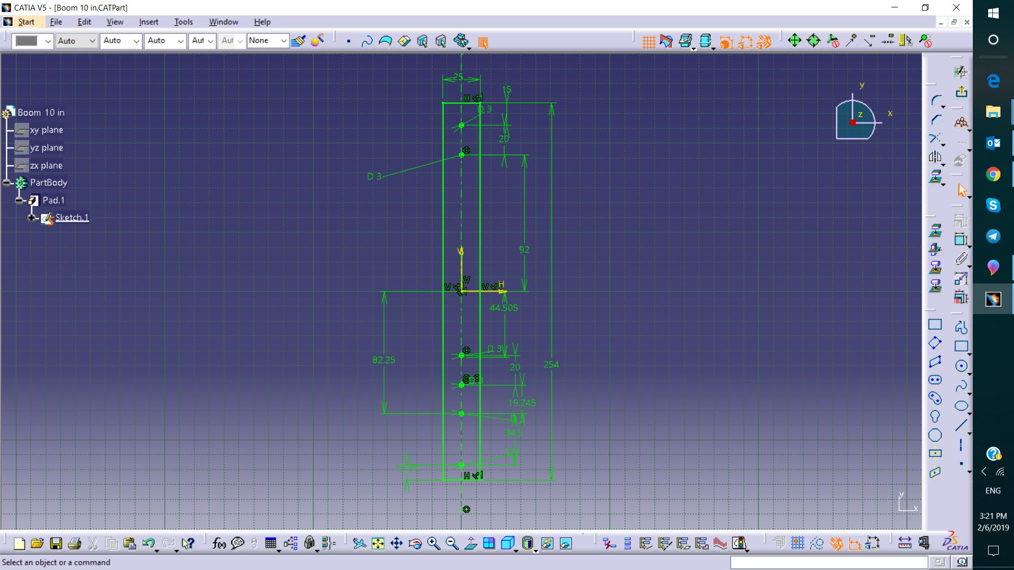Toggle Geometrical Constraints visualization

click(x=764, y=41)
